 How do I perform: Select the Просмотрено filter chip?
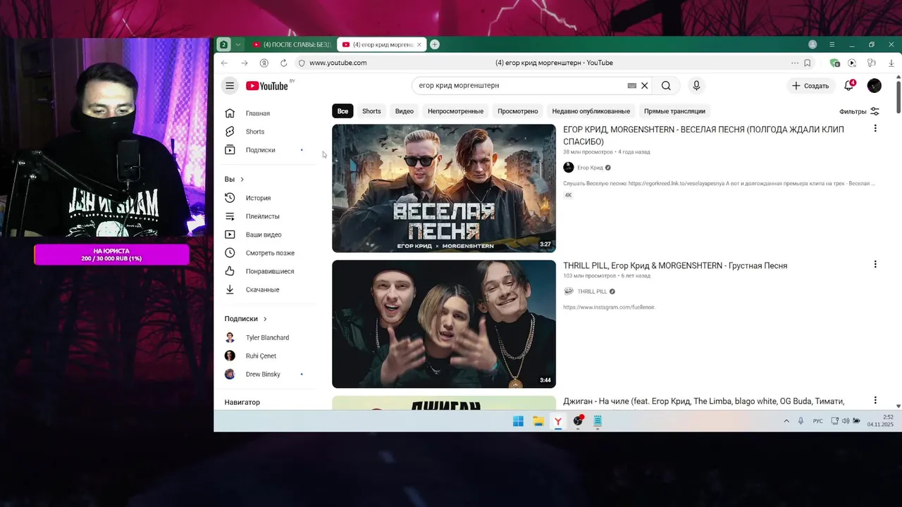tap(518, 111)
